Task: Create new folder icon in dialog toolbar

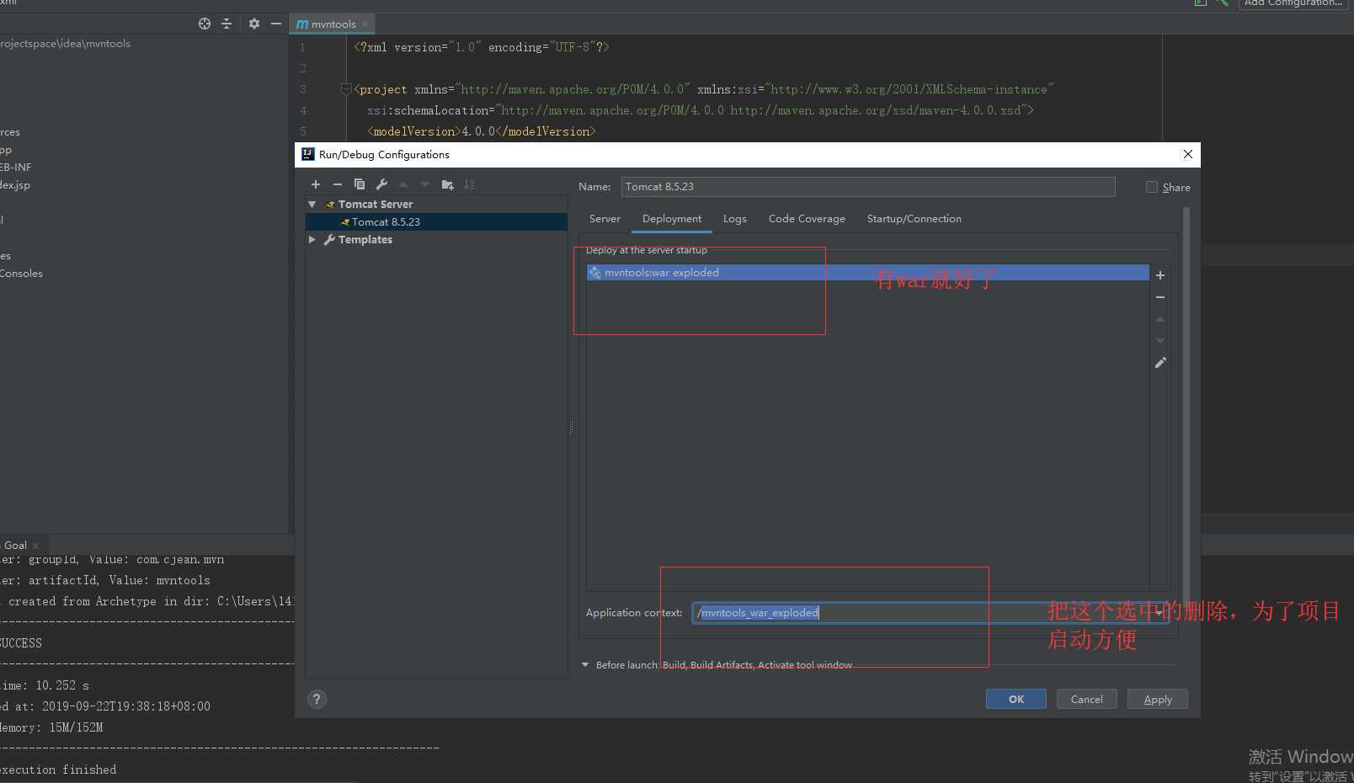Action: tap(447, 184)
